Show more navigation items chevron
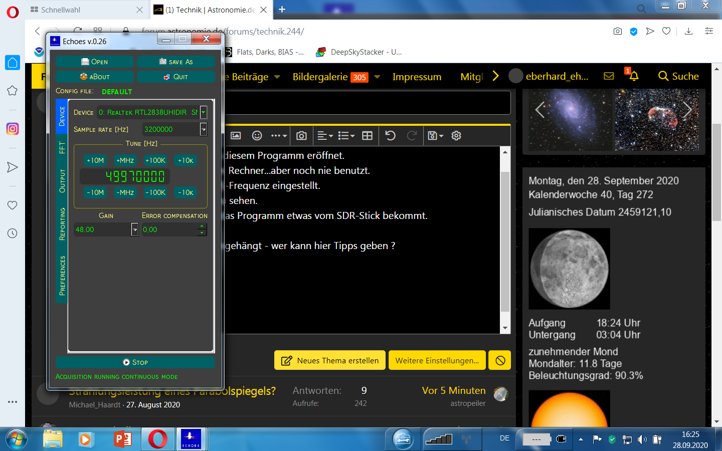Image resolution: width=722 pixels, height=451 pixels. click(495, 76)
